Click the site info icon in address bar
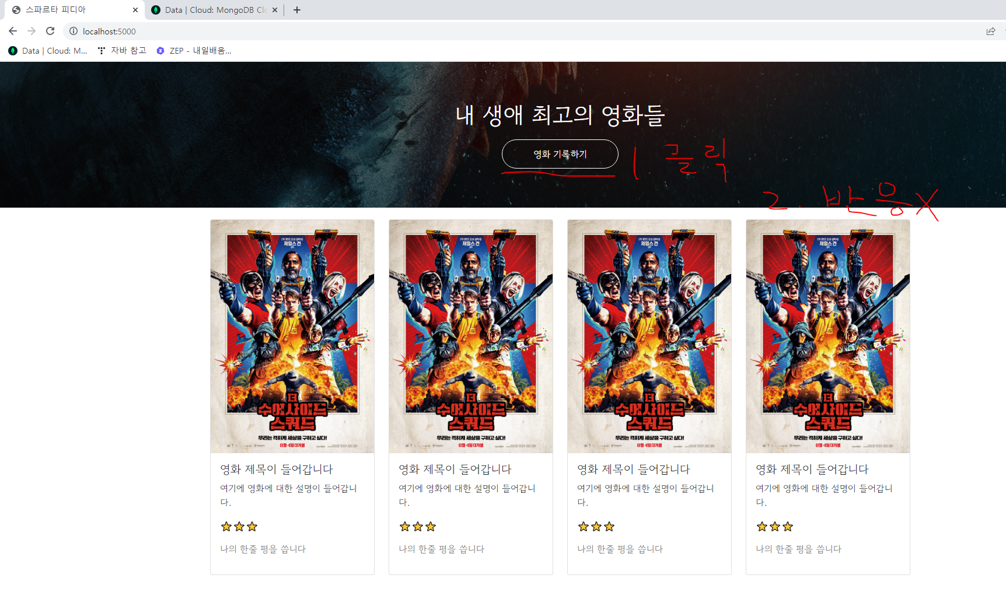Screen dimensions: 1006x592 tap(74, 31)
